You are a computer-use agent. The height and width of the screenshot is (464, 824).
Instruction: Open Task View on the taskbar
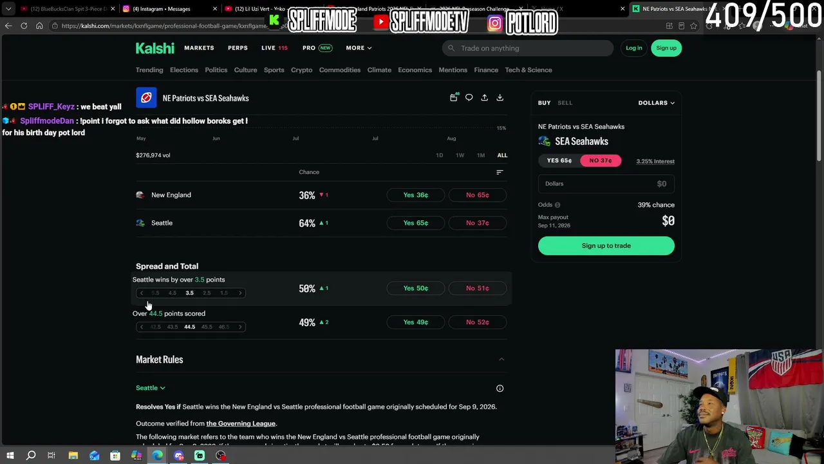tap(51, 456)
